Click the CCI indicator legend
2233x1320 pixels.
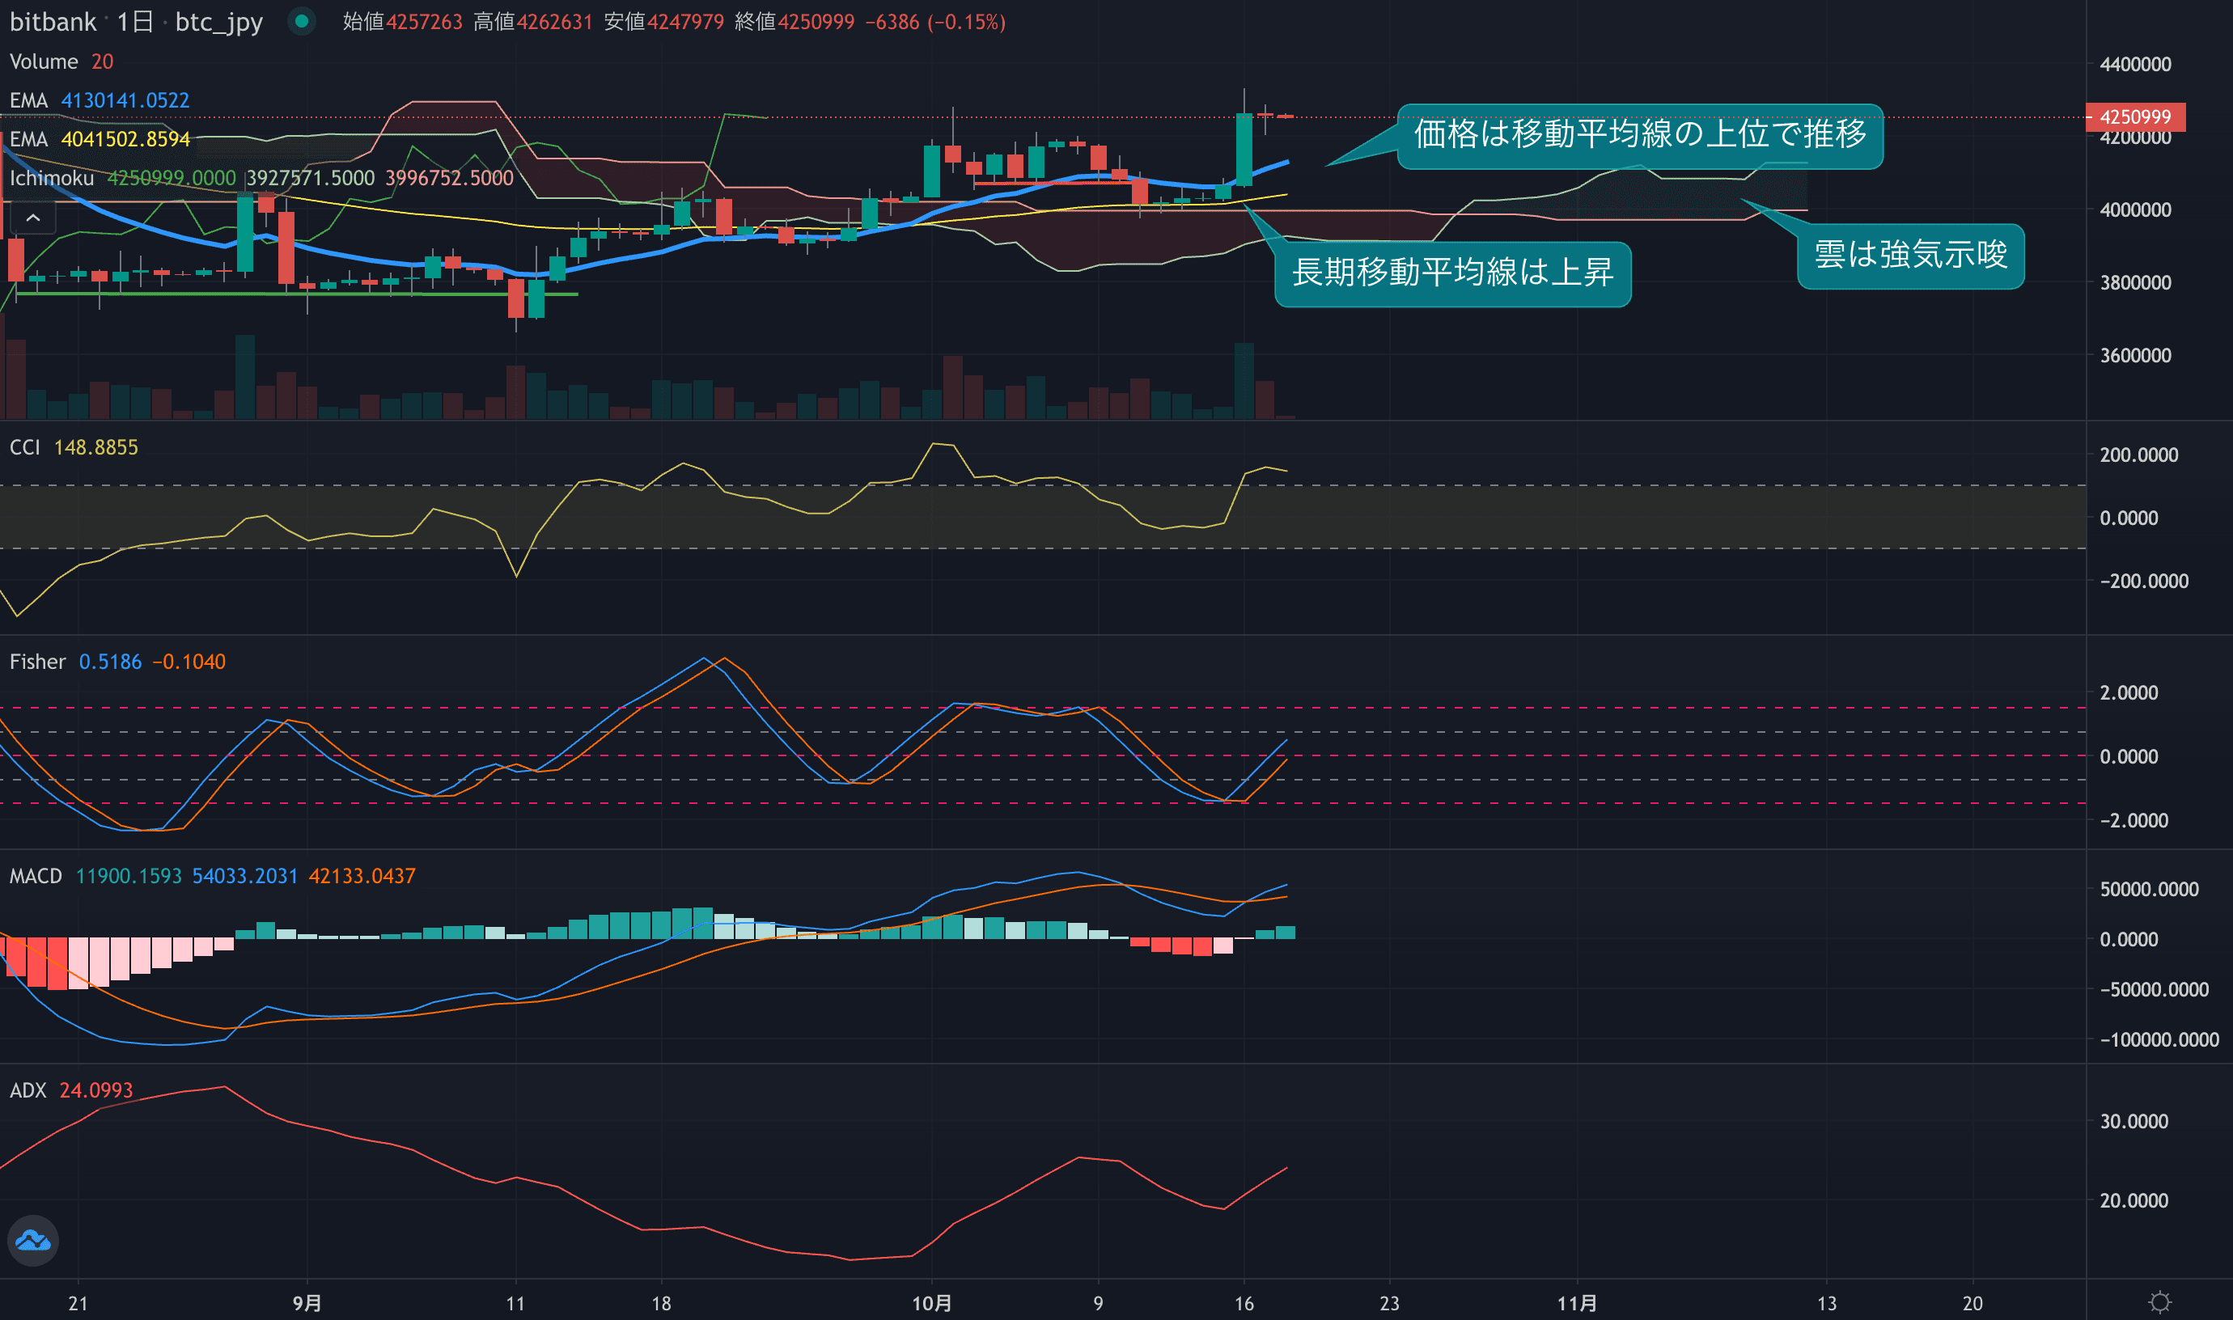pos(25,447)
